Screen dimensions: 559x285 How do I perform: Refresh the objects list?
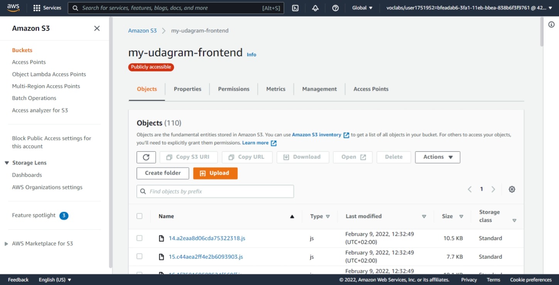[x=146, y=157]
